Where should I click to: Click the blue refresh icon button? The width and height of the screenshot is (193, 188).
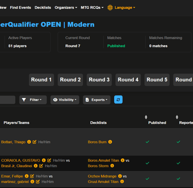coord(118,100)
